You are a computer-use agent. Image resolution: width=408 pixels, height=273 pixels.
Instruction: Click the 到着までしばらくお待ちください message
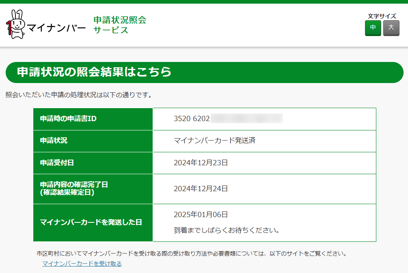227,230
